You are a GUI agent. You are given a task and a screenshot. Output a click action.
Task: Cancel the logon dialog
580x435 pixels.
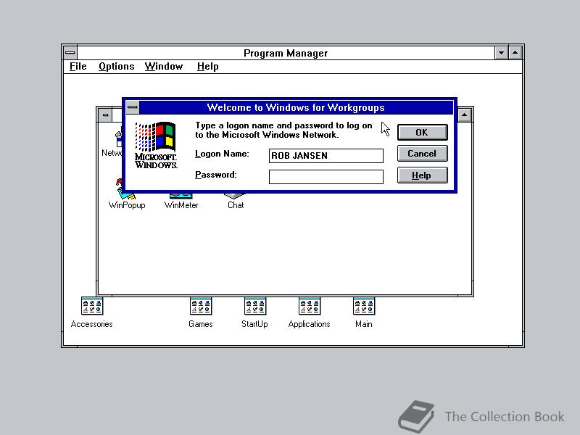coord(423,154)
